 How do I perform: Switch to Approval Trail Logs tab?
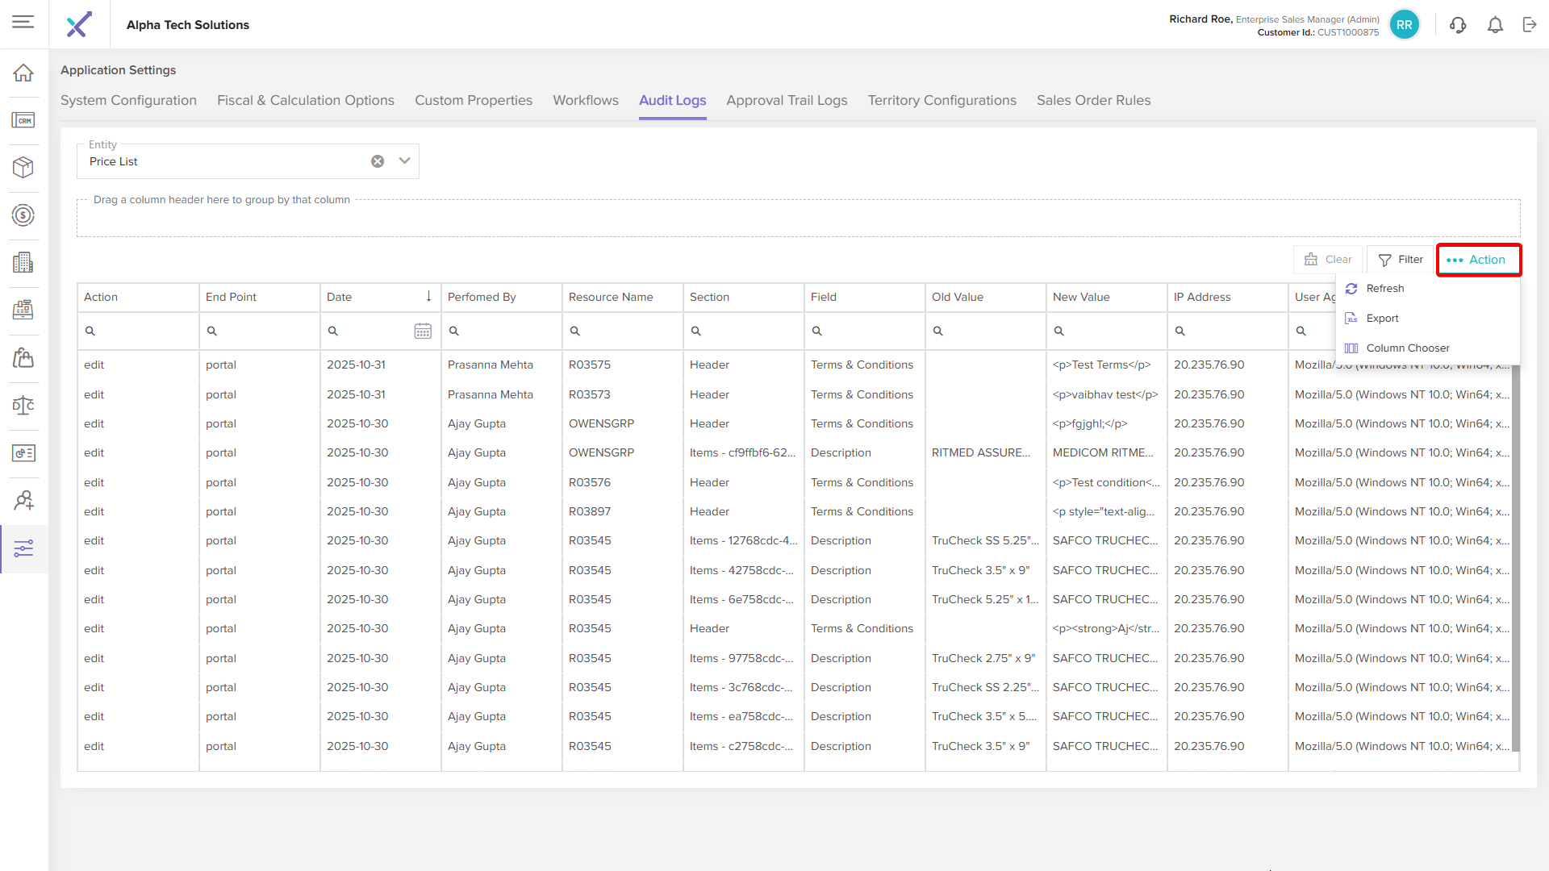tap(787, 101)
